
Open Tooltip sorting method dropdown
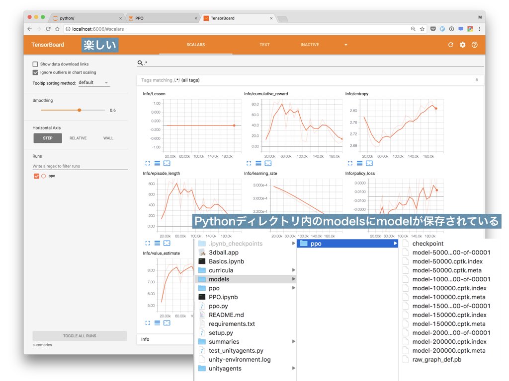(93, 83)
